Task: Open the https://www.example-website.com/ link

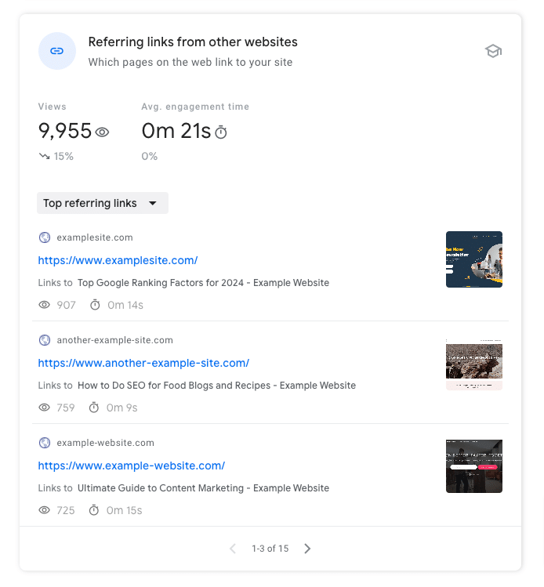Action: pyautogui.click(x=132, y=466)
